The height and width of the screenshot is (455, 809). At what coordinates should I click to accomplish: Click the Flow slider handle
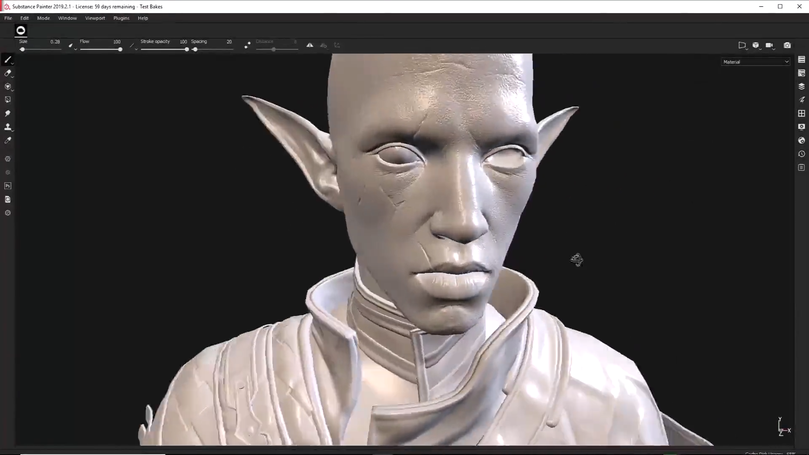[x=120, y=49]
